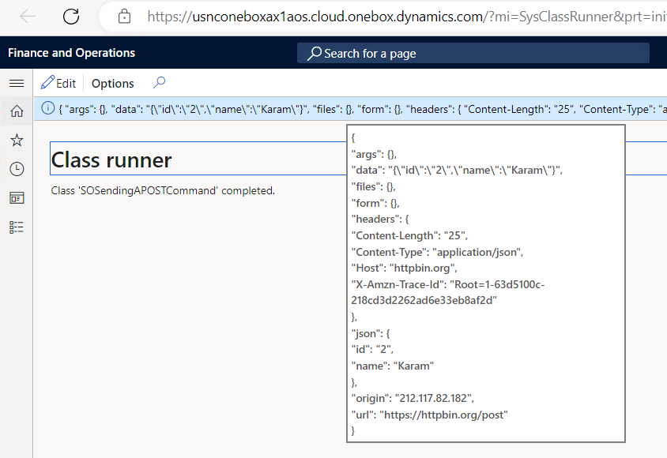Screen dimensions: 667x458
Task: Open Workspaces icon in sidebar
Action: click(17, 197)
